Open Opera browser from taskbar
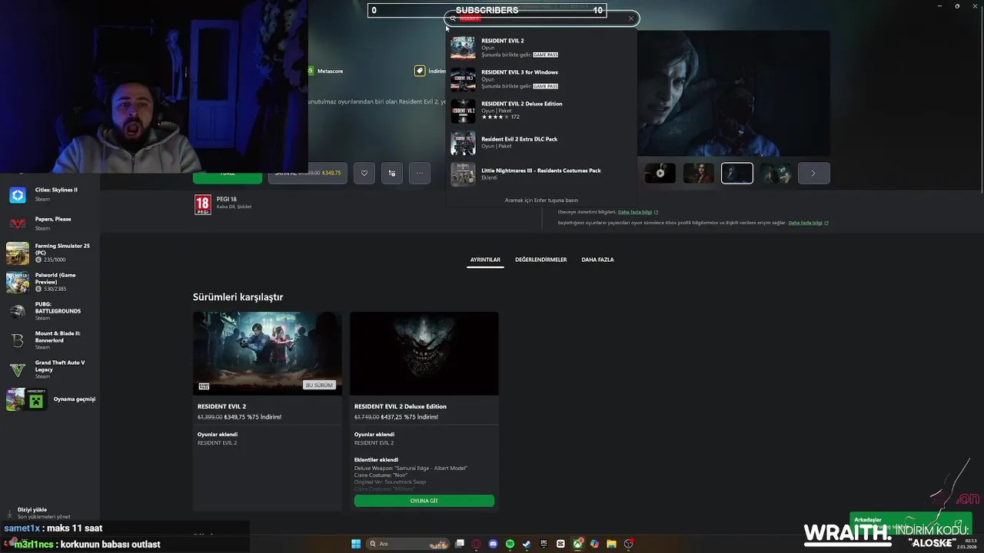Viewport: 984px width, 553px height. 477,544
